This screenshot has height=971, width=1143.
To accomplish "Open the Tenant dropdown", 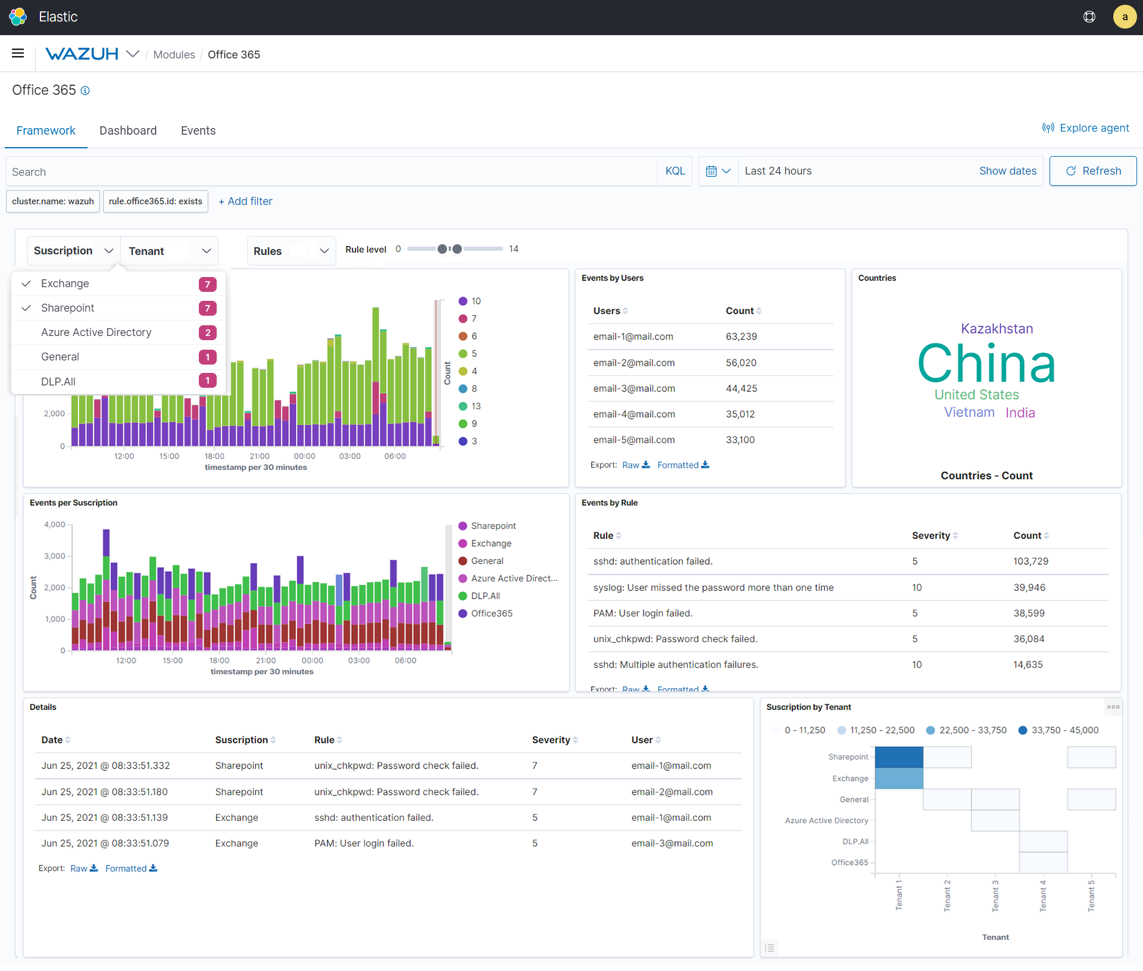I will click(x=168, y=250).
